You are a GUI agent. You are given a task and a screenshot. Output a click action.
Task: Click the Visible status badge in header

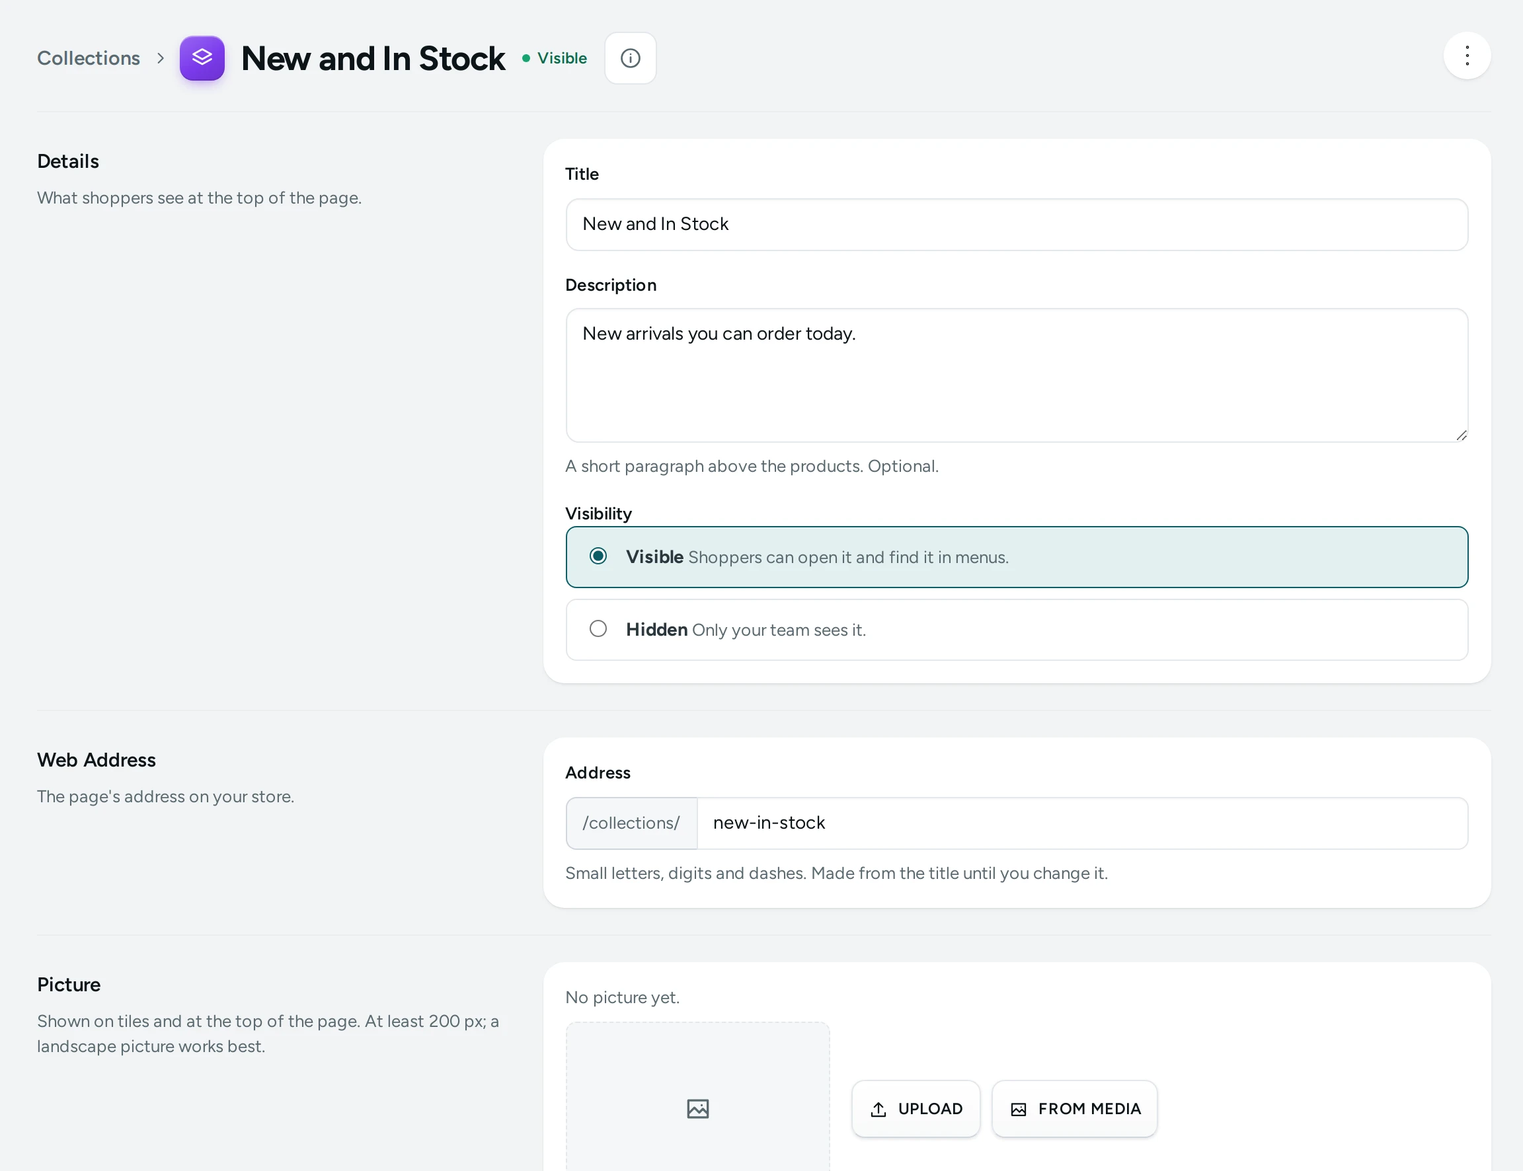(x=554, y=58)
